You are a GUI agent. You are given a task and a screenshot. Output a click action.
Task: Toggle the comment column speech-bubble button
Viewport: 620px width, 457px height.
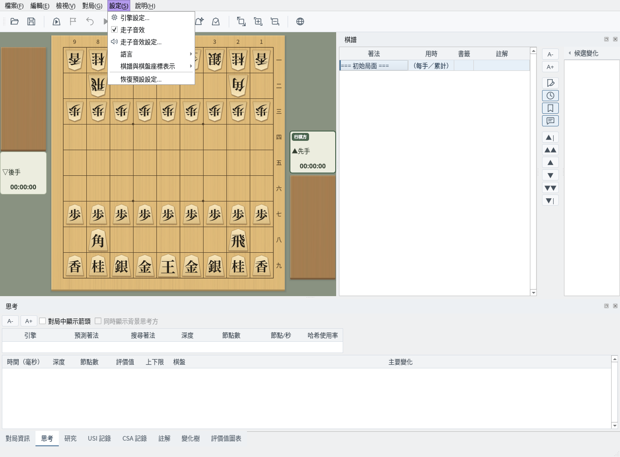pyautogui.click(x=550, y=121)
